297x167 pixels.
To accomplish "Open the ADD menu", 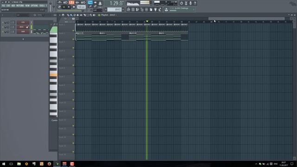I will click(x=13, y=6).
